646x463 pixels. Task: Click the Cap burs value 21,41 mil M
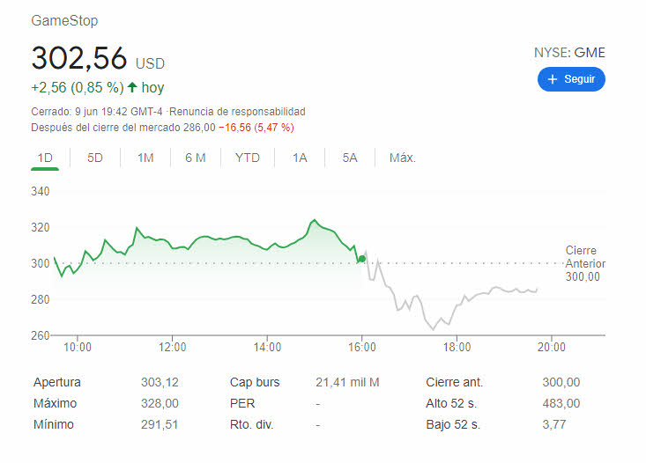(x=347, y=382)
